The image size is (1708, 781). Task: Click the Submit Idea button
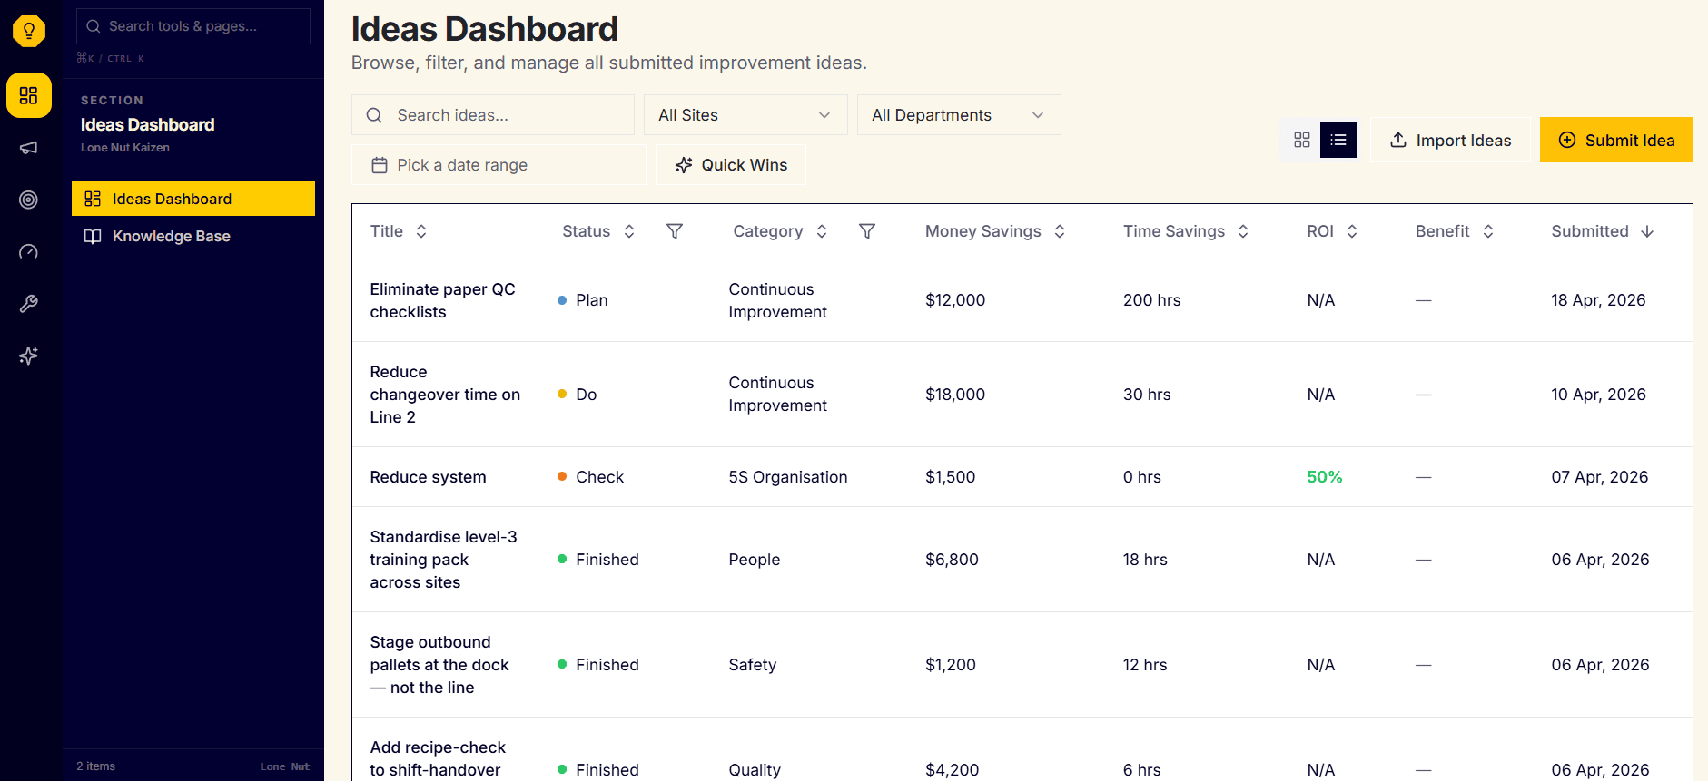[x=1616, y=140]
